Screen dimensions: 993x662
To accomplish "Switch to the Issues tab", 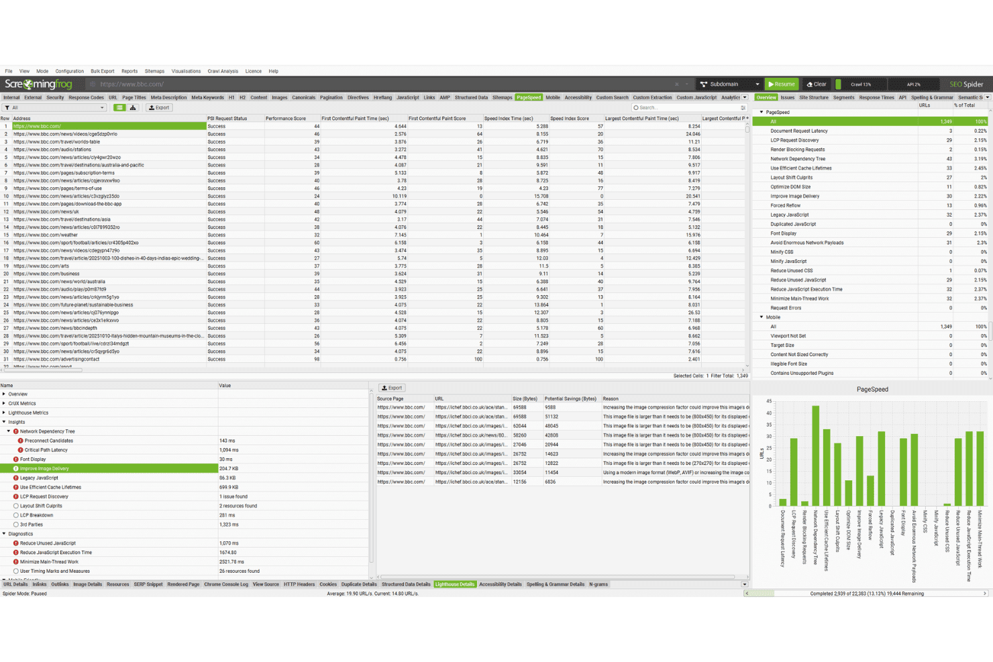I will point(788,97).
